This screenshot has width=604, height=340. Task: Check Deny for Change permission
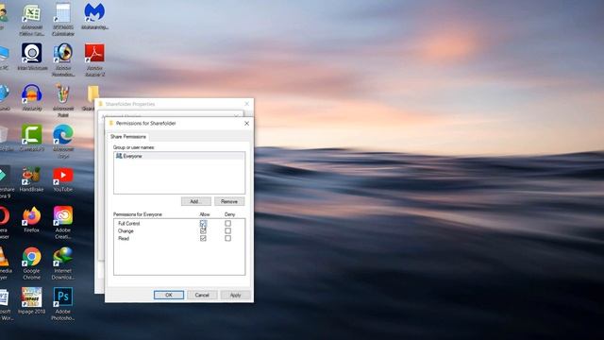click(x=227, y=230)
